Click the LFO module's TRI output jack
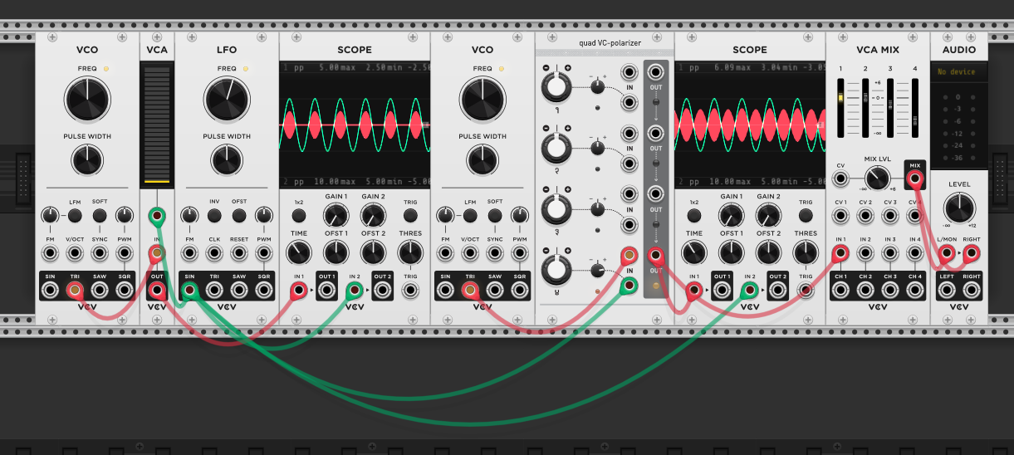This screenshot has width=1014, height=455. point(214,291)
